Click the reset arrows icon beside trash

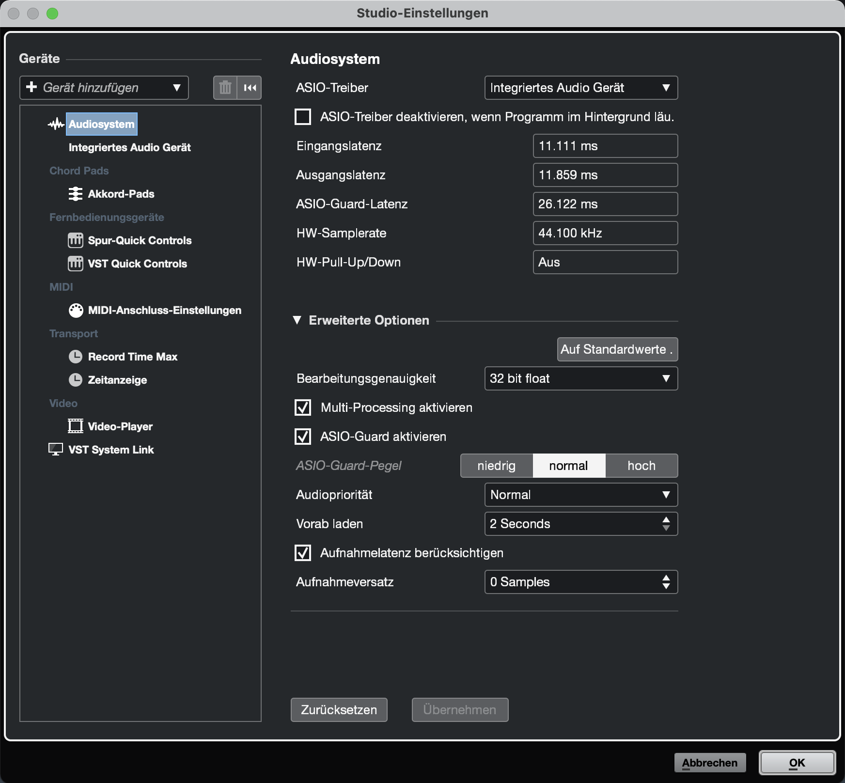[x=250, y=88]
